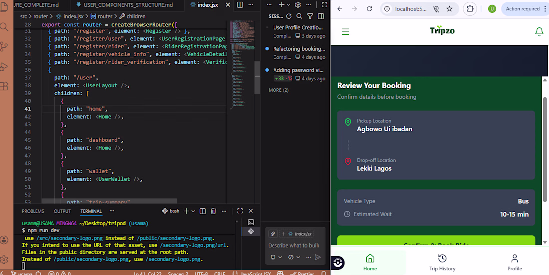This screenshot has height=275, width=549.
Task: Open the model picker dropdown in chat input
Action: pyautogui.click(x=295, y=257)
